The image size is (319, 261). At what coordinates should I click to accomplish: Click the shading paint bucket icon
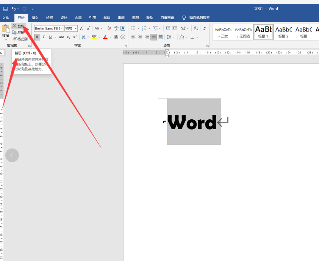182,37
